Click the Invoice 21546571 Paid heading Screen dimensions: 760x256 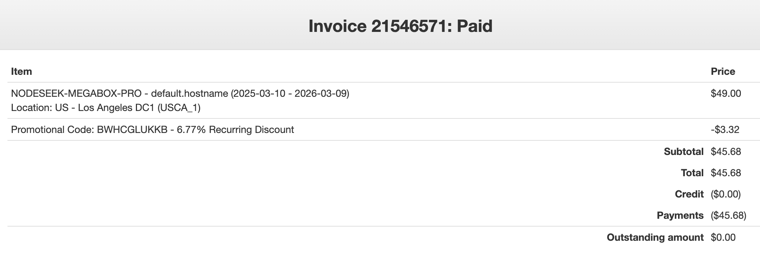pyautogui.click(x=400, y=26)
